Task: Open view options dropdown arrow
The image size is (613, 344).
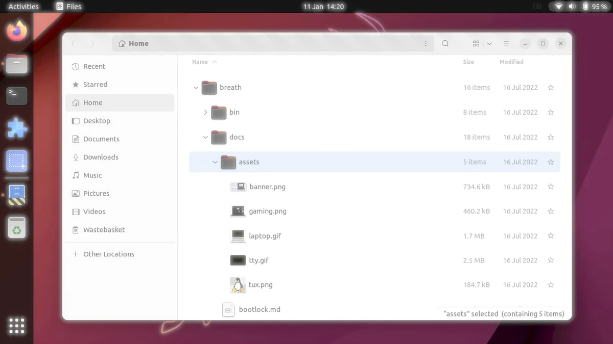Action: 489,44
